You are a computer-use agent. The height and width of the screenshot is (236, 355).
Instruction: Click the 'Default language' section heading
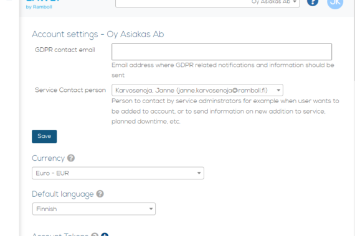[63, 194]
